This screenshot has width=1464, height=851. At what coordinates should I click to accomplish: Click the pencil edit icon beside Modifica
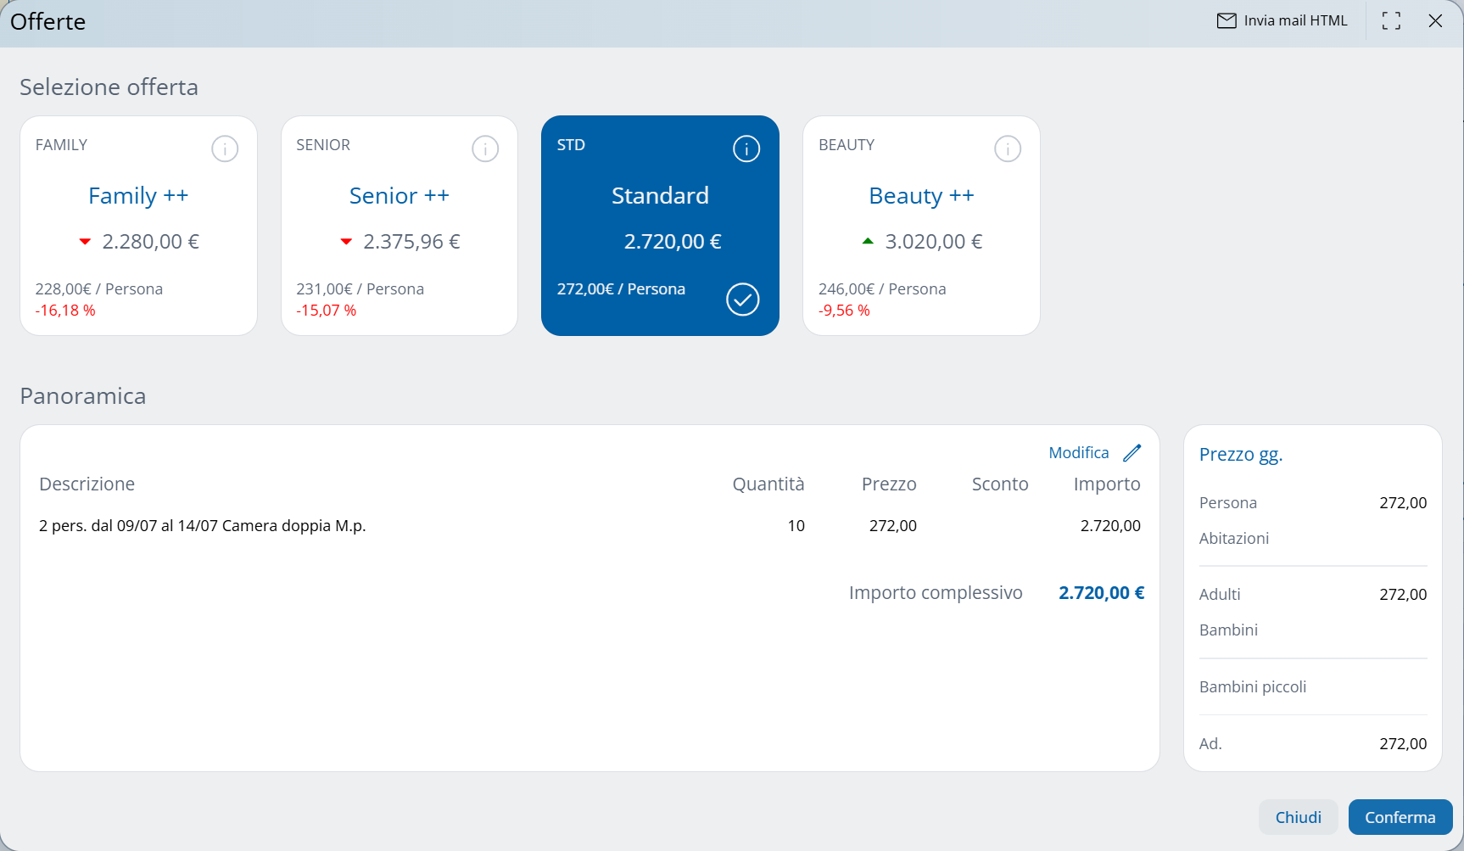(x=1132, y=453)
